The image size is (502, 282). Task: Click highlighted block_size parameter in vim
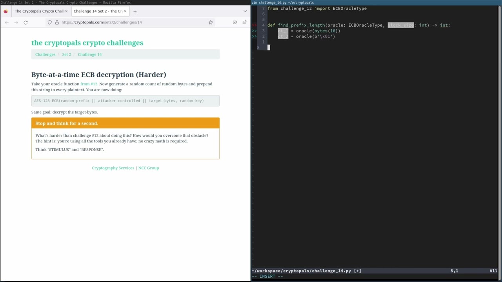pyautogui.click(x=400, y=25)
